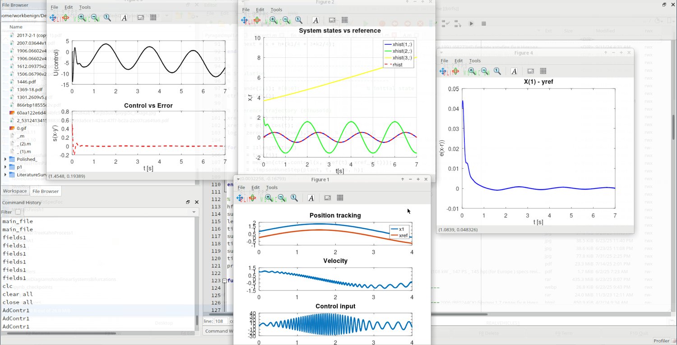Toggle the grid in the Control vs Error figure
Screen dimensions: 677x345
pyautogui.click(x=153, y=18)
